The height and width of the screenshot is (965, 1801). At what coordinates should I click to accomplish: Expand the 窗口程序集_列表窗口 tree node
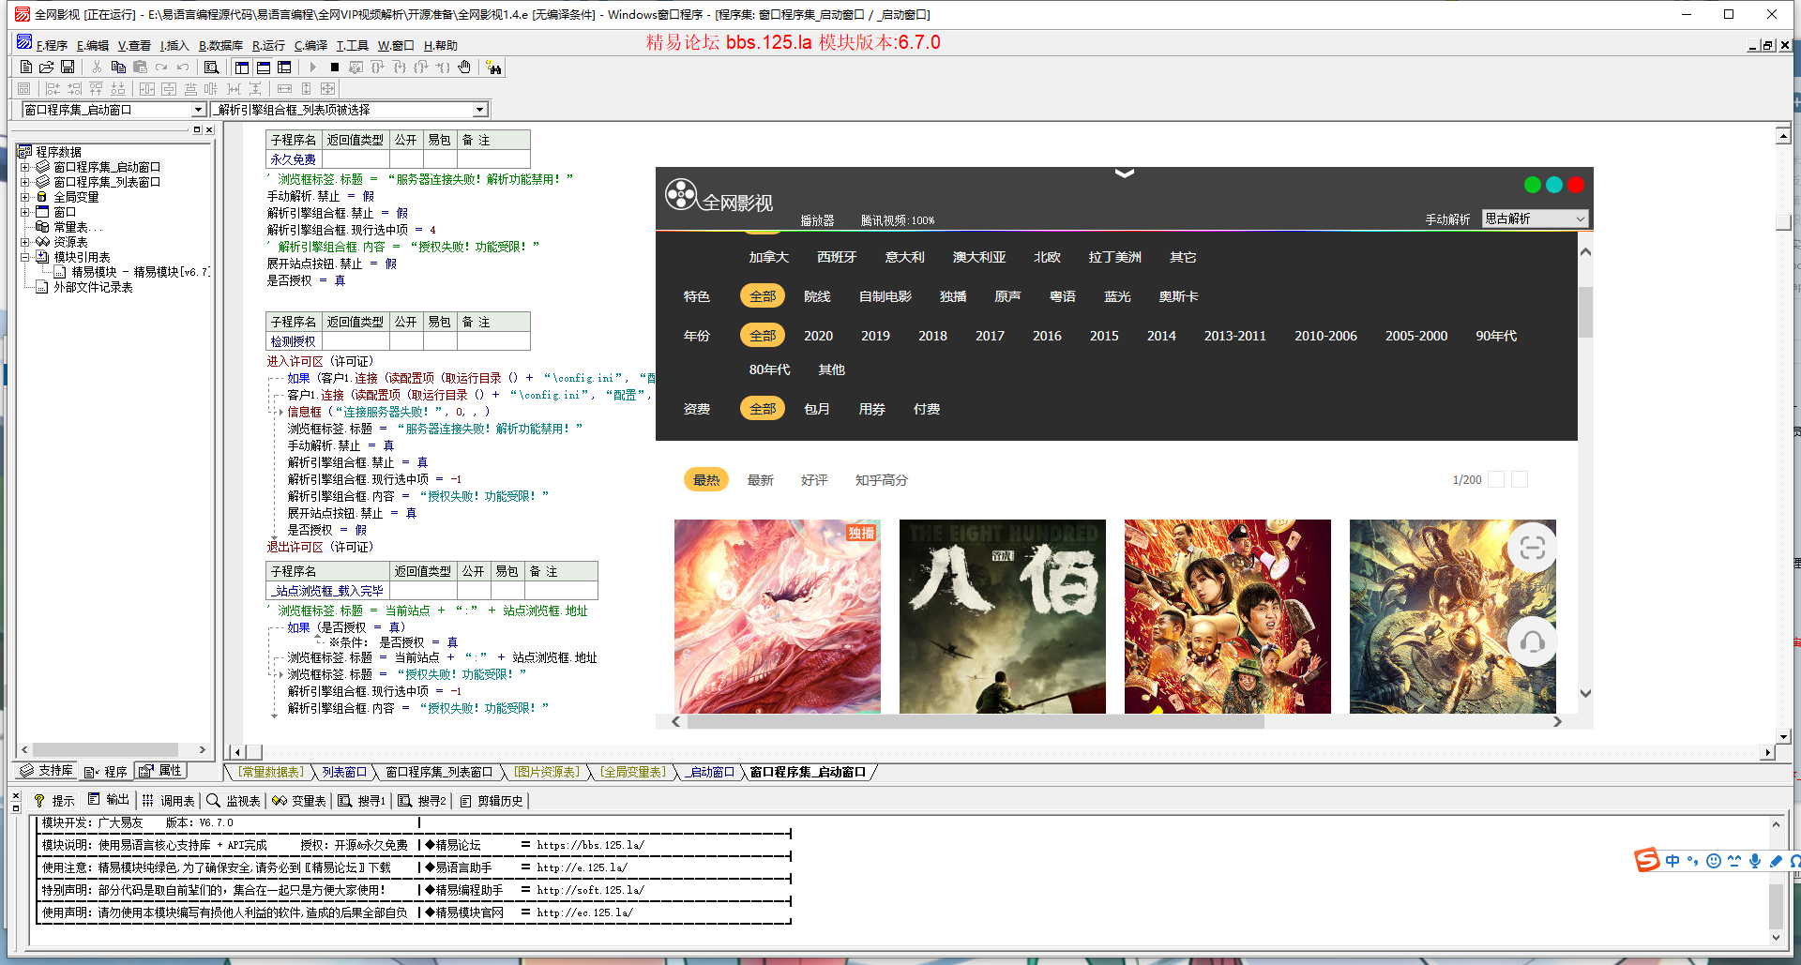click(x=25, y=182)
